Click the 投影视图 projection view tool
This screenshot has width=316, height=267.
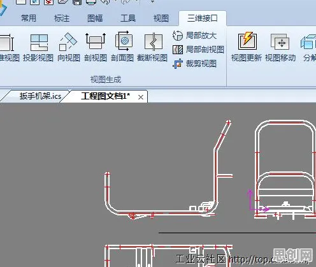38,47
